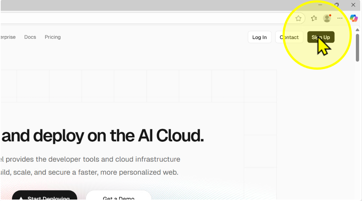Viewport: 362px width, 201px height.
Task: Click the 'deploy on the AI Cloud.' headline
Action: pos(119,136)
